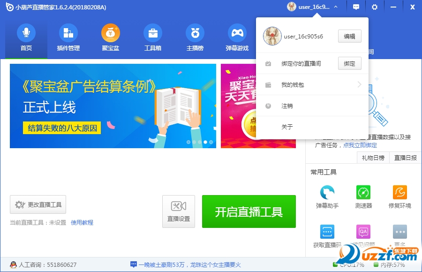This screenshot has width=422, height=272.
Task: Click the fourth carousel pagination dot
Action: (x=206, y=141)
